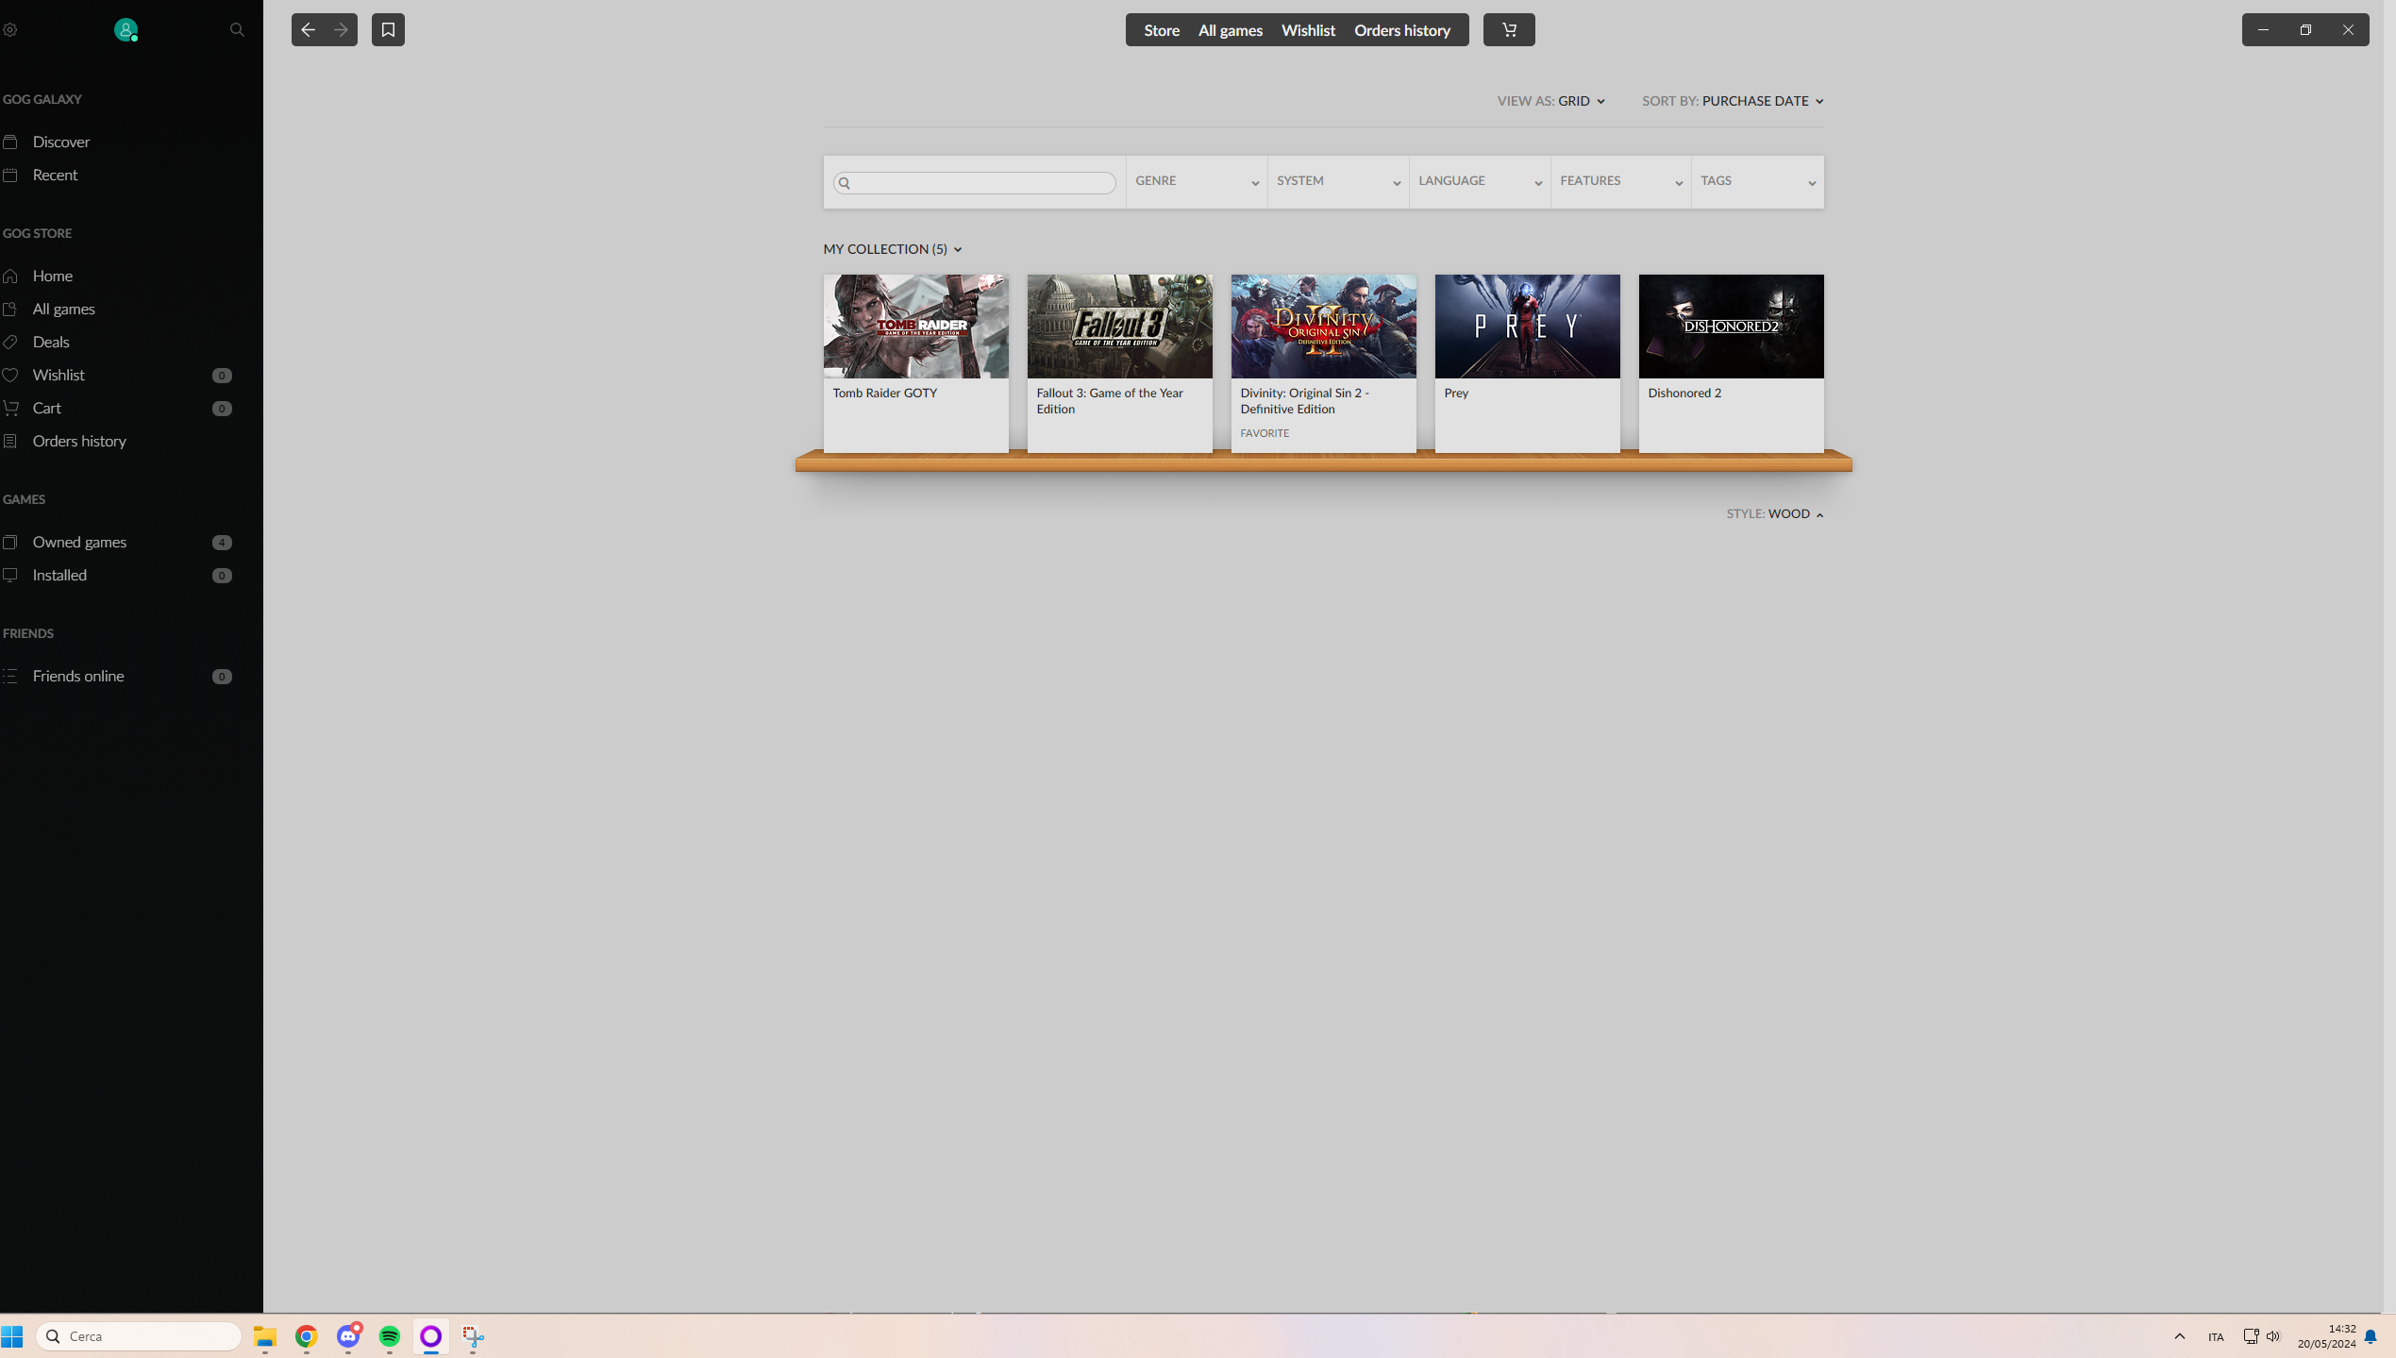
Task: Click the Tomb Raider GOTY title text
Action: pyautogui.click(x=884, y=394)
